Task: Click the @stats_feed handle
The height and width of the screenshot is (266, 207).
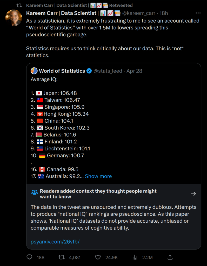Action: click(108, 71)
